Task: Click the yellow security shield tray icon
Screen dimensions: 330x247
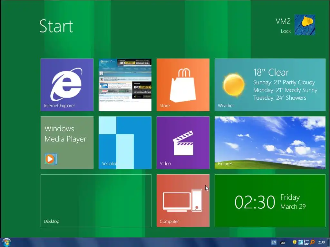Action: point(295,242)
